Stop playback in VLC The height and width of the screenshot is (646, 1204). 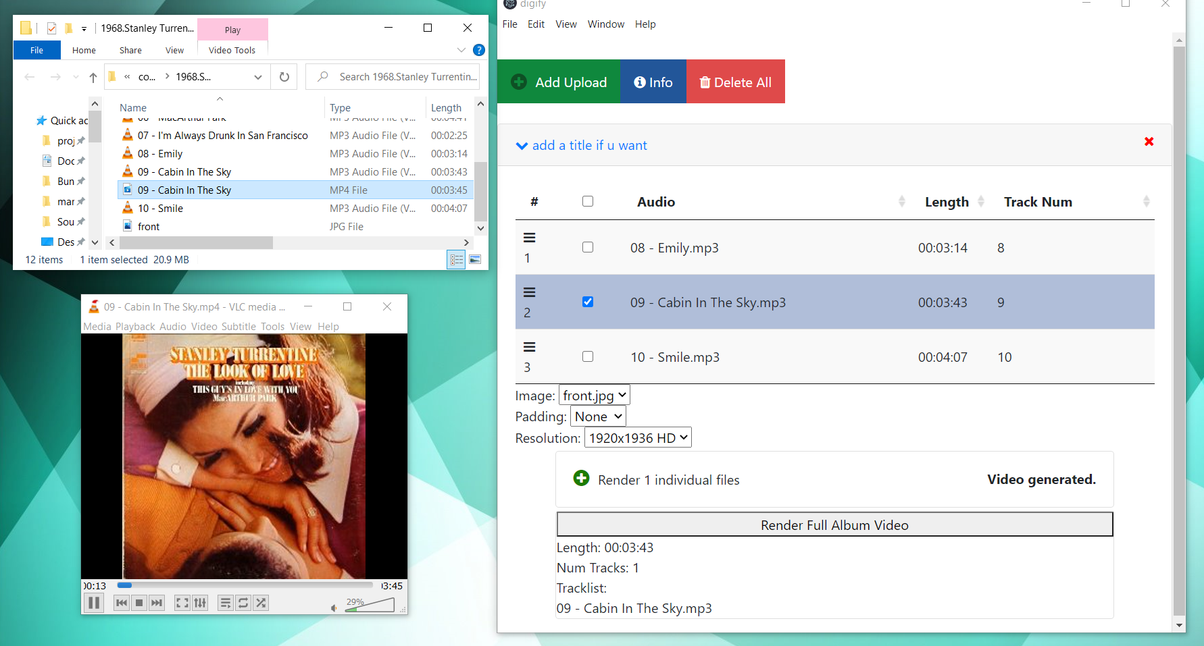pyautogui.click(x=139, y=603)
